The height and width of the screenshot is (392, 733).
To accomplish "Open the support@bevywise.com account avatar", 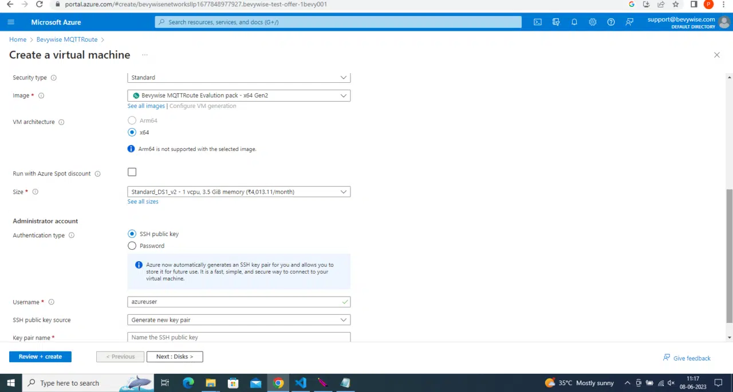I will click(x=725, y=22).
